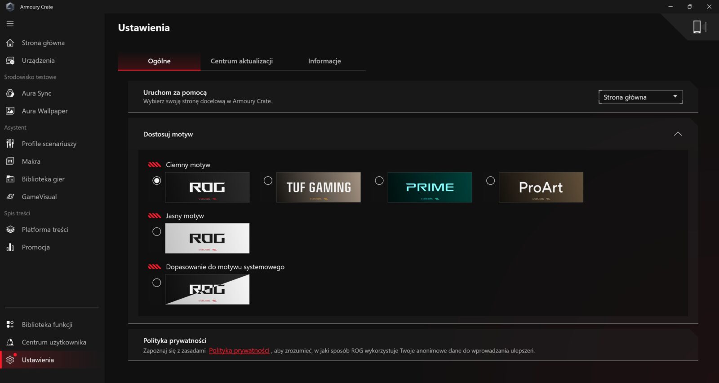Open Makra using its icon
The height and width of the screenshot is (383, 719).
pos(10,161)
